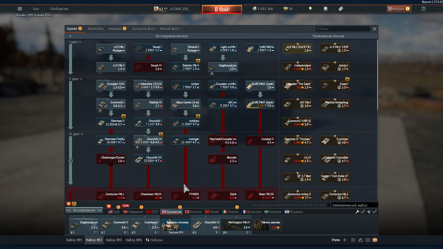Select the SARC MkVI (6pdr) card

260,104
